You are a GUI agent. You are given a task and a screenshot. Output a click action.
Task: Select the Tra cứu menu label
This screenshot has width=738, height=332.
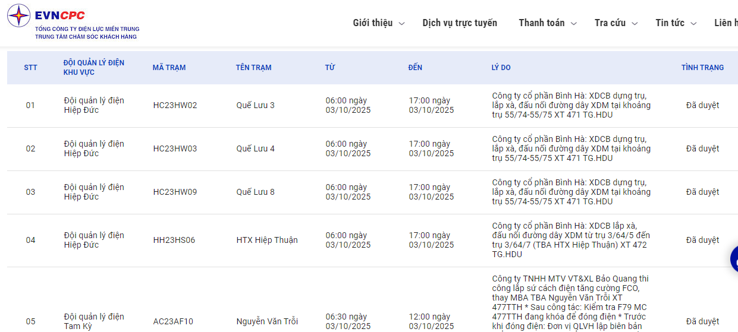click(x=610, y=23)
